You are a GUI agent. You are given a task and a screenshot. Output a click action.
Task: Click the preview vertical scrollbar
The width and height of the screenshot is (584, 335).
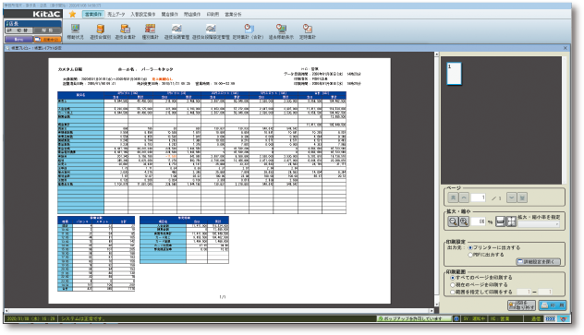pos(436,180)
